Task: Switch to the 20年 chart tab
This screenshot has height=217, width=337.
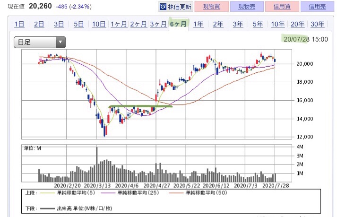Action: (297, 24)
